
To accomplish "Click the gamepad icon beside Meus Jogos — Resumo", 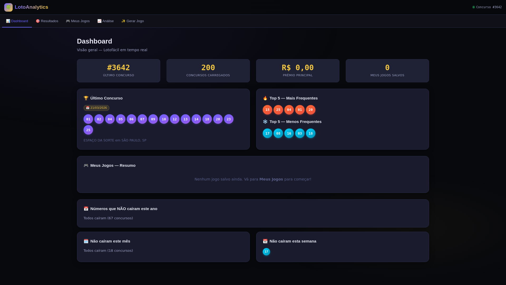I will point(86,165).
